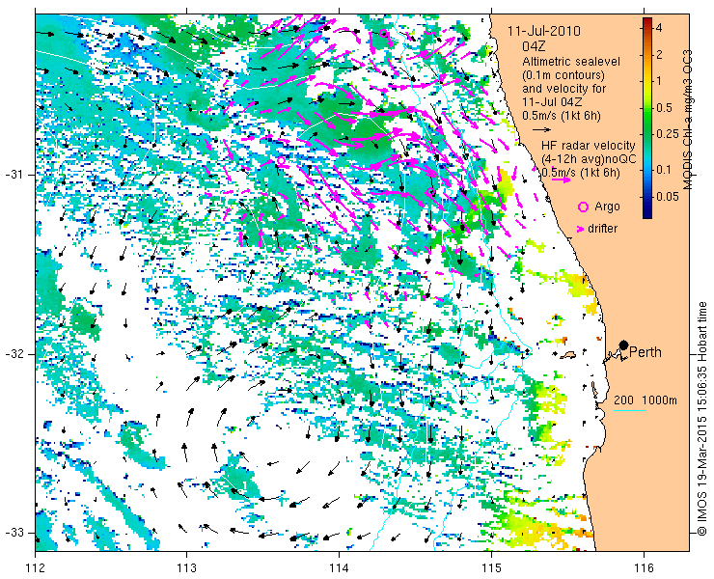Click the longitude axis label '115'
Image resolution: width=714 pixels, height=579 pixels.
(491, 568)
